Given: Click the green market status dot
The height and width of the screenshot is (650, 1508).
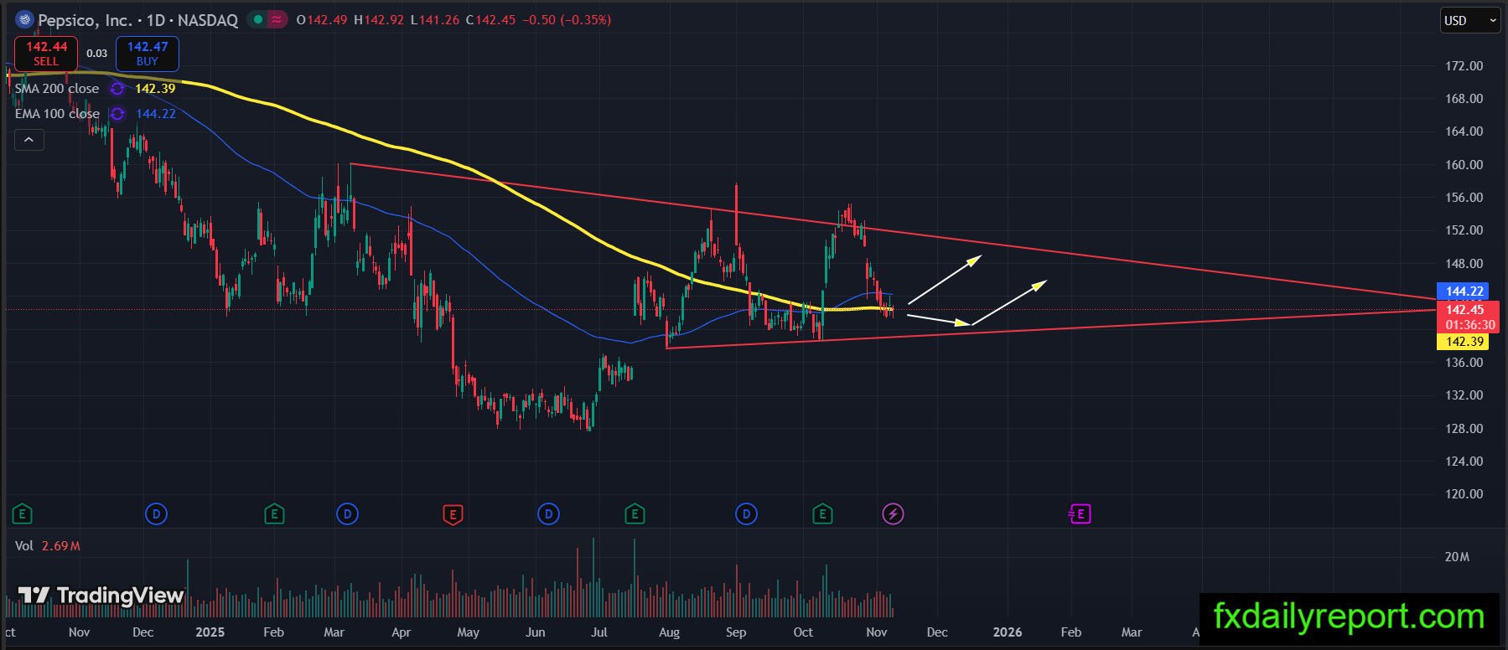Looking at the screenshot, I should [x=258, y=19].
